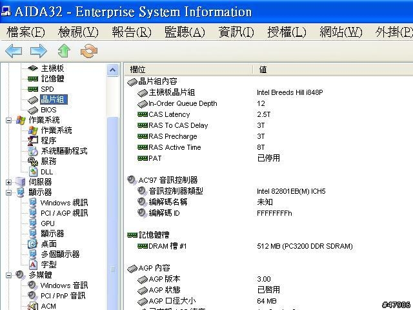Click the 桌面 desktop icon
Image resolution: width=413 pixels, height=310 pixels.
click(x=32, y=244)
